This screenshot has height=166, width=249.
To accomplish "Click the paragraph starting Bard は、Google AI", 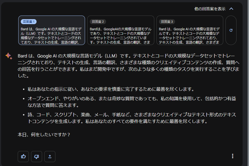I will click(129, 66).
